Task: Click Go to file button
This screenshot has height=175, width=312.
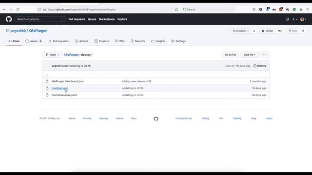Action: pos(230,55)
